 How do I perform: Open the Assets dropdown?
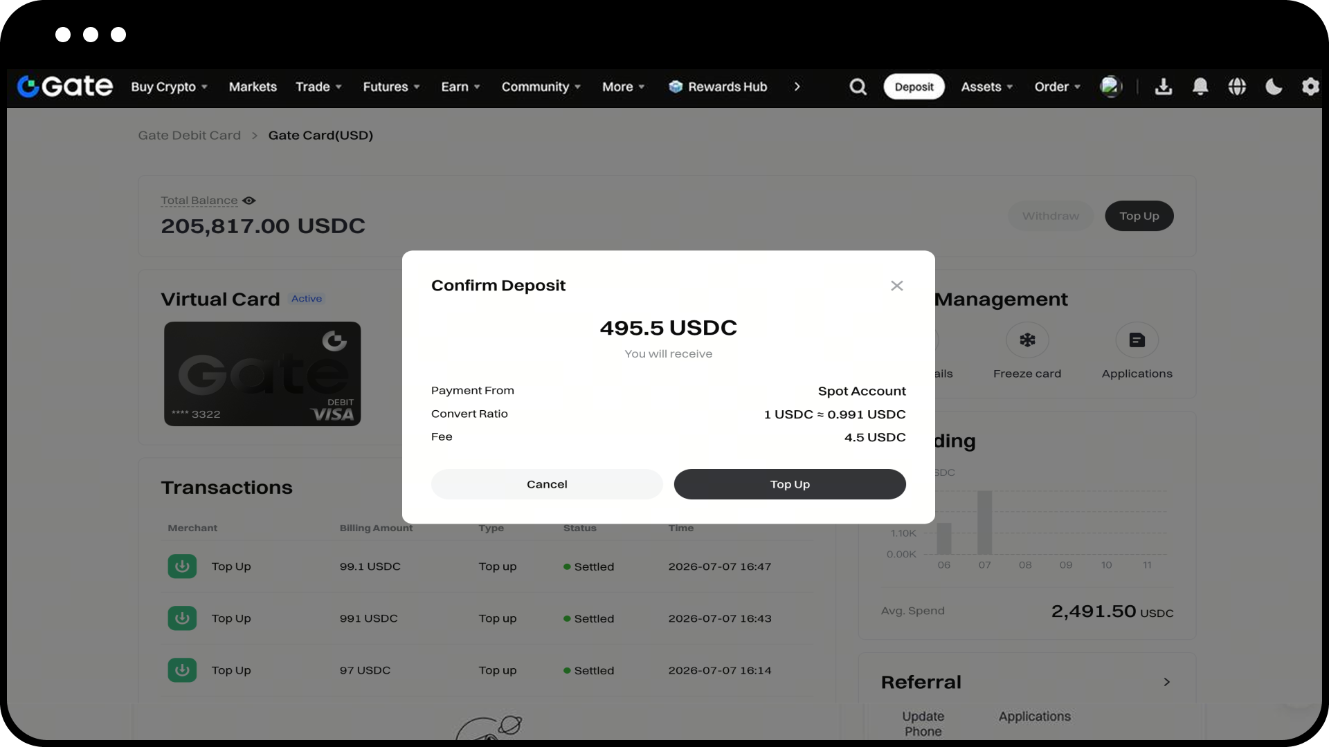coord(986,86)
